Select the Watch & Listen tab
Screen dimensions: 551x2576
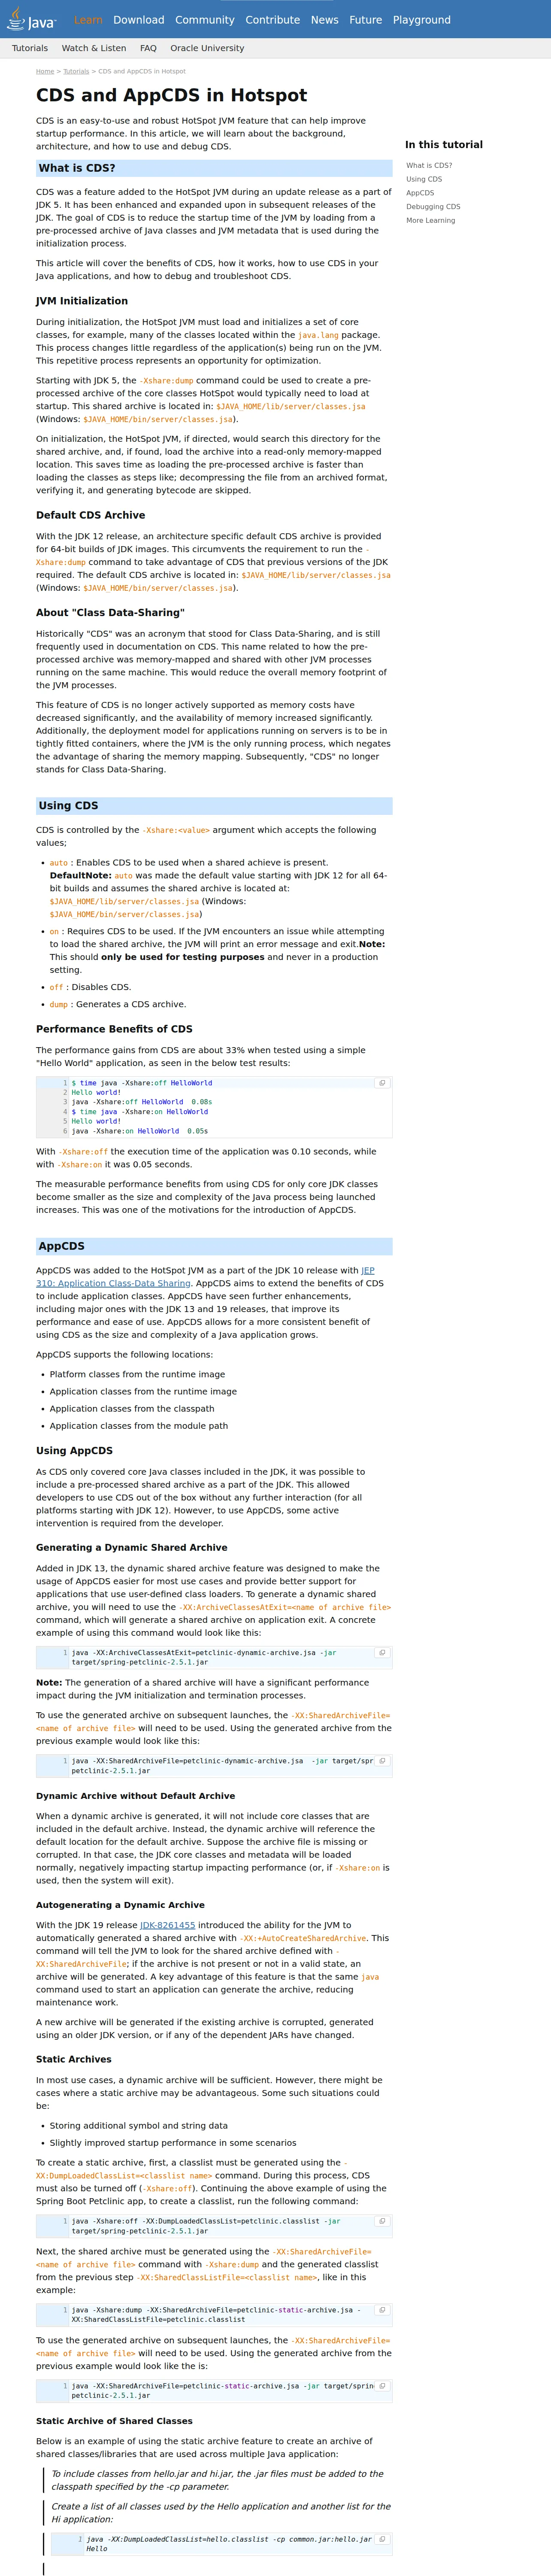point(94,48)
